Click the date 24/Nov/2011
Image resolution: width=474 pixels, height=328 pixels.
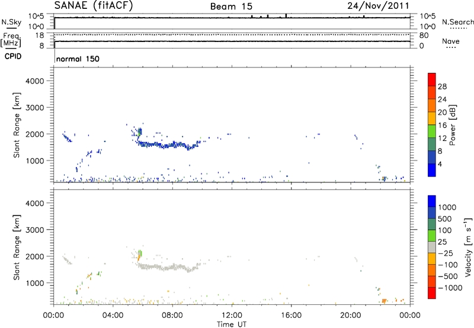pos(378,6)
